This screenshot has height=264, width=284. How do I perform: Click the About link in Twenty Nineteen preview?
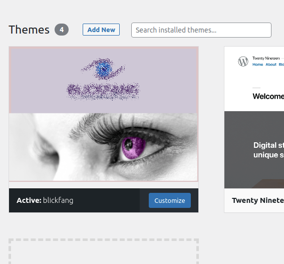pos(271,64)
